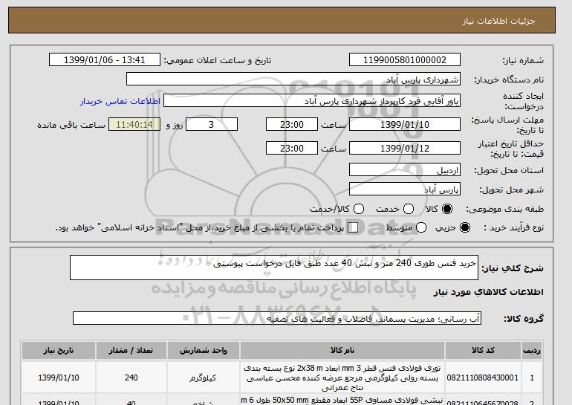Select the خدمت radio button
The height and width of the screenshot is (405, 572).
click(x=409, y=209)
